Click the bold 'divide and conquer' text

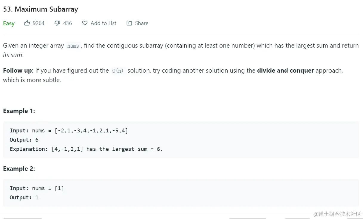click(285, 71)
